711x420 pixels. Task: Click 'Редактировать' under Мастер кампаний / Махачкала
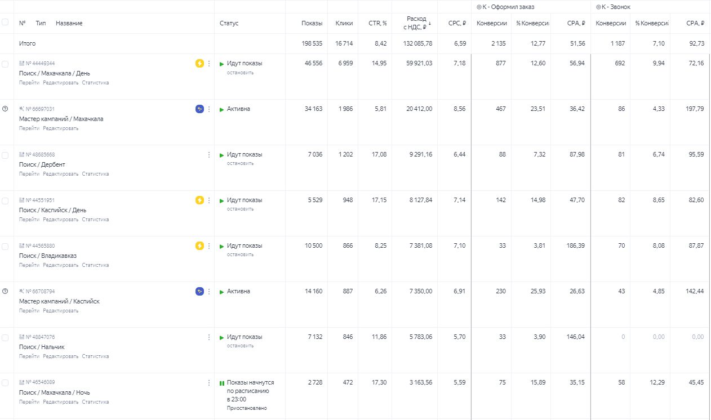coord(61,128)
